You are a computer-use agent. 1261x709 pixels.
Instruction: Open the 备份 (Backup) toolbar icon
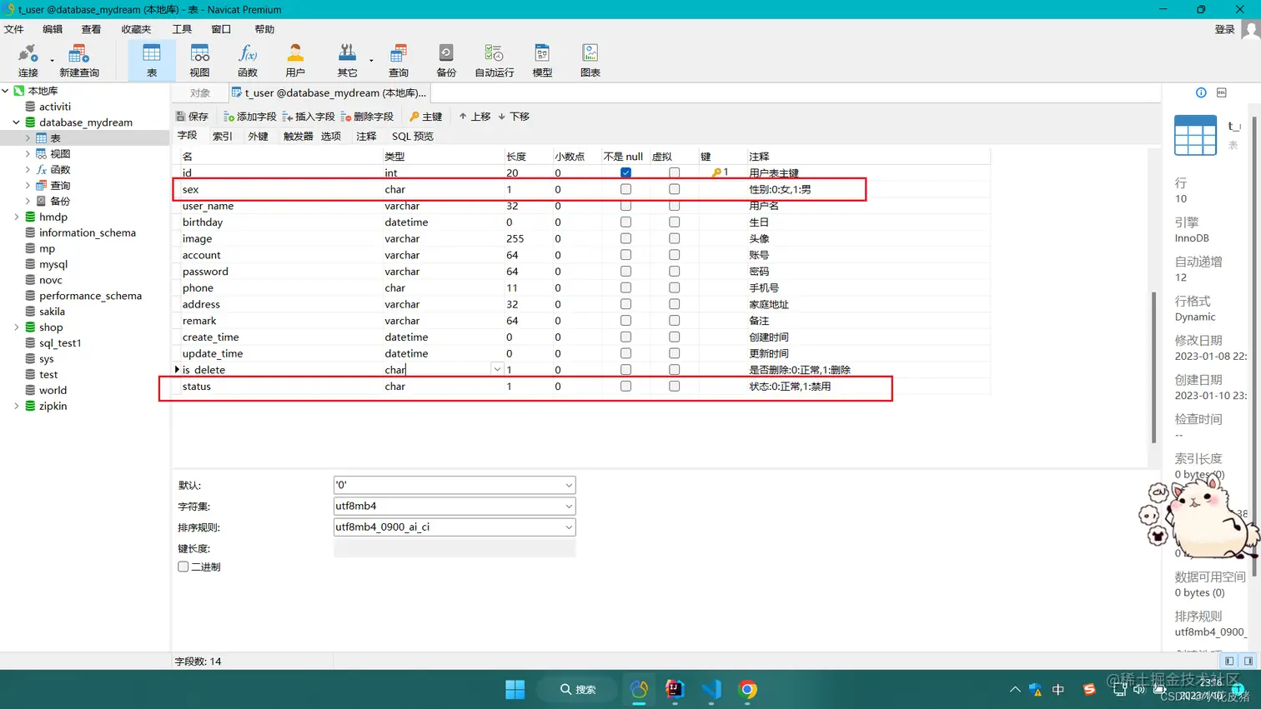tap(446, 61)
